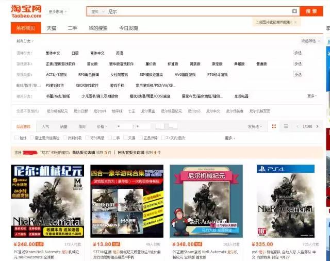Click the 所有分类 breadcrumb
Screen dimensions: 330x261
coord(25,41)
